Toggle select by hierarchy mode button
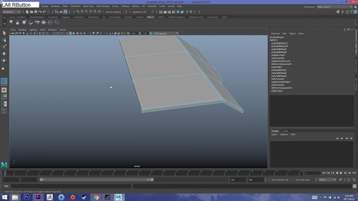The height and width of the screenshot is (201, 358). coord(57,12)
